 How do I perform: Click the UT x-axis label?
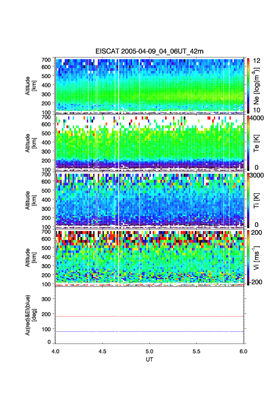(x=149, y=360)
